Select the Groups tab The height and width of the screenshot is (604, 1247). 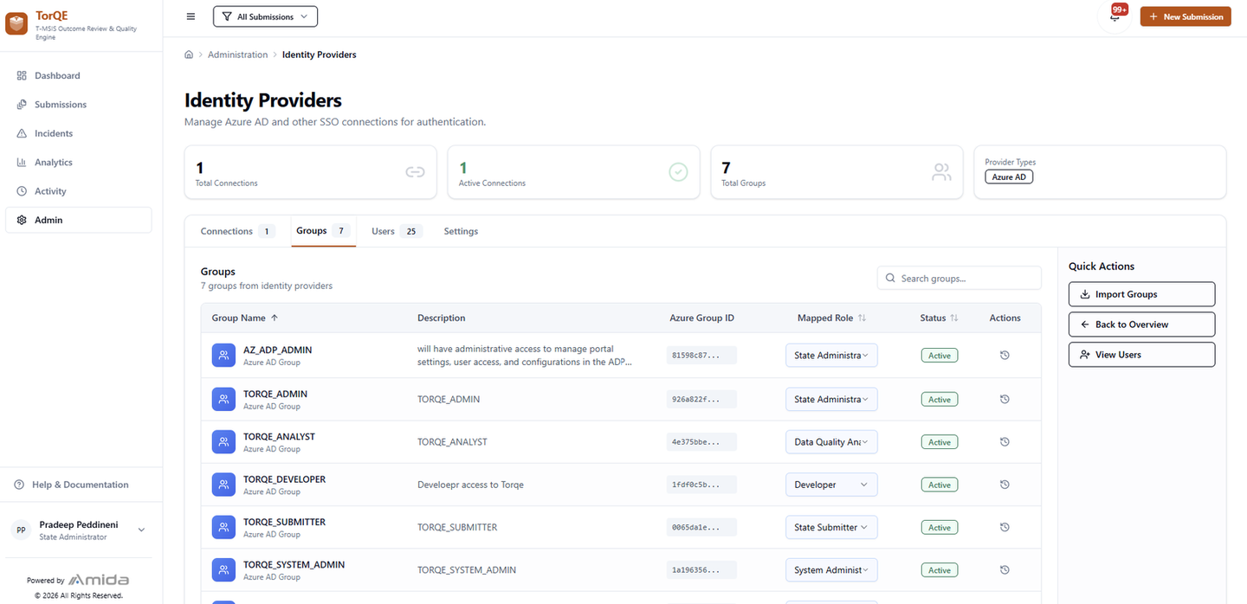coord(323,231)
